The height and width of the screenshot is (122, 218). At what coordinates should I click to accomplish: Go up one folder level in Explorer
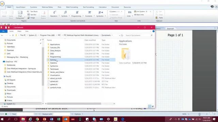(x=13, y=35)
